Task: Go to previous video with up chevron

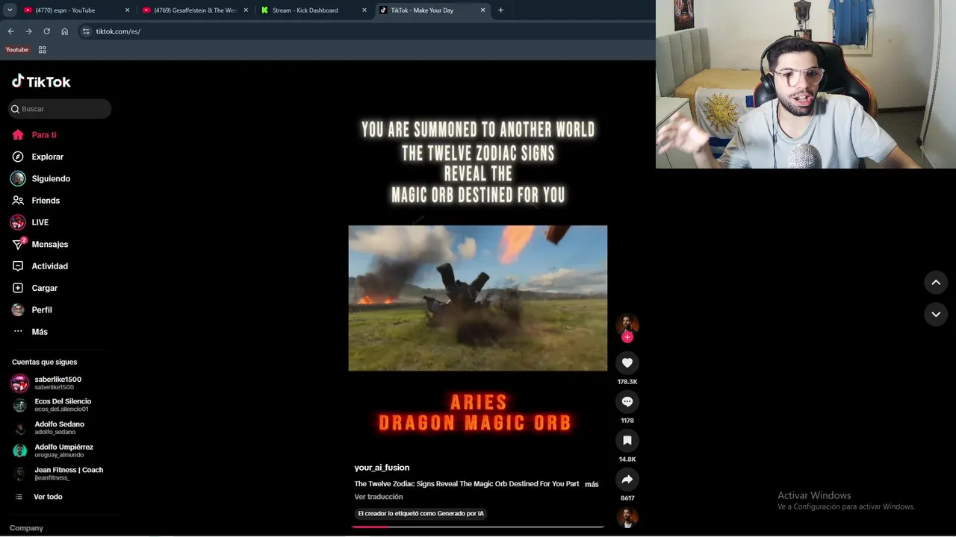Action: (936, 282)
